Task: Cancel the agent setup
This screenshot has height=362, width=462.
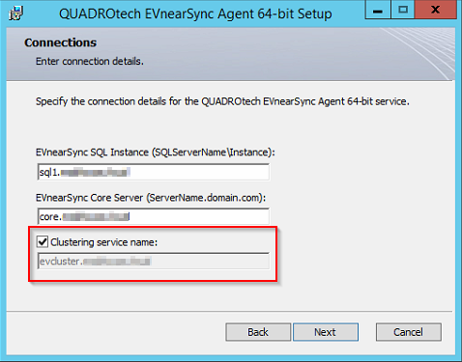Action: pos(409,332)
